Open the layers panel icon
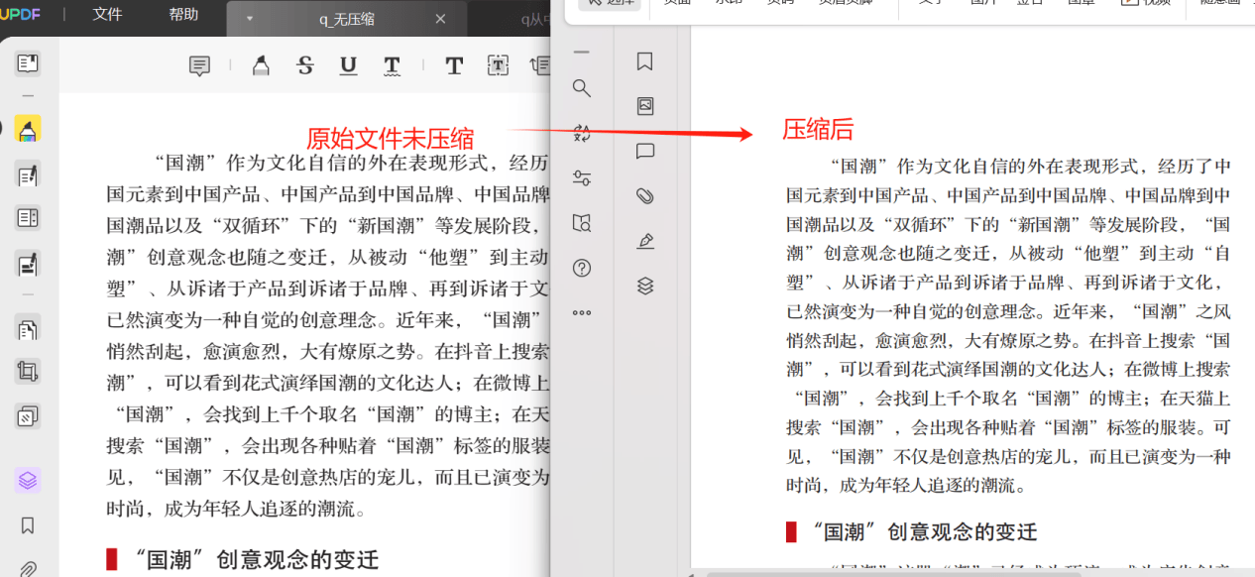 coord(645,287)
